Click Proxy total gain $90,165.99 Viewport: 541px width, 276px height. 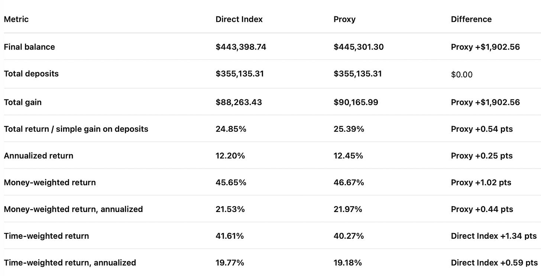coord(356,102)
